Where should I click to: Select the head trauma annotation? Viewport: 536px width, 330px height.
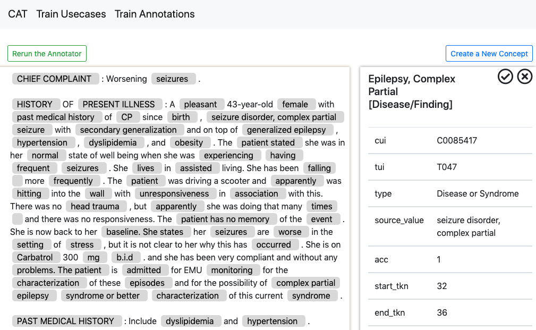pos(96,207)
